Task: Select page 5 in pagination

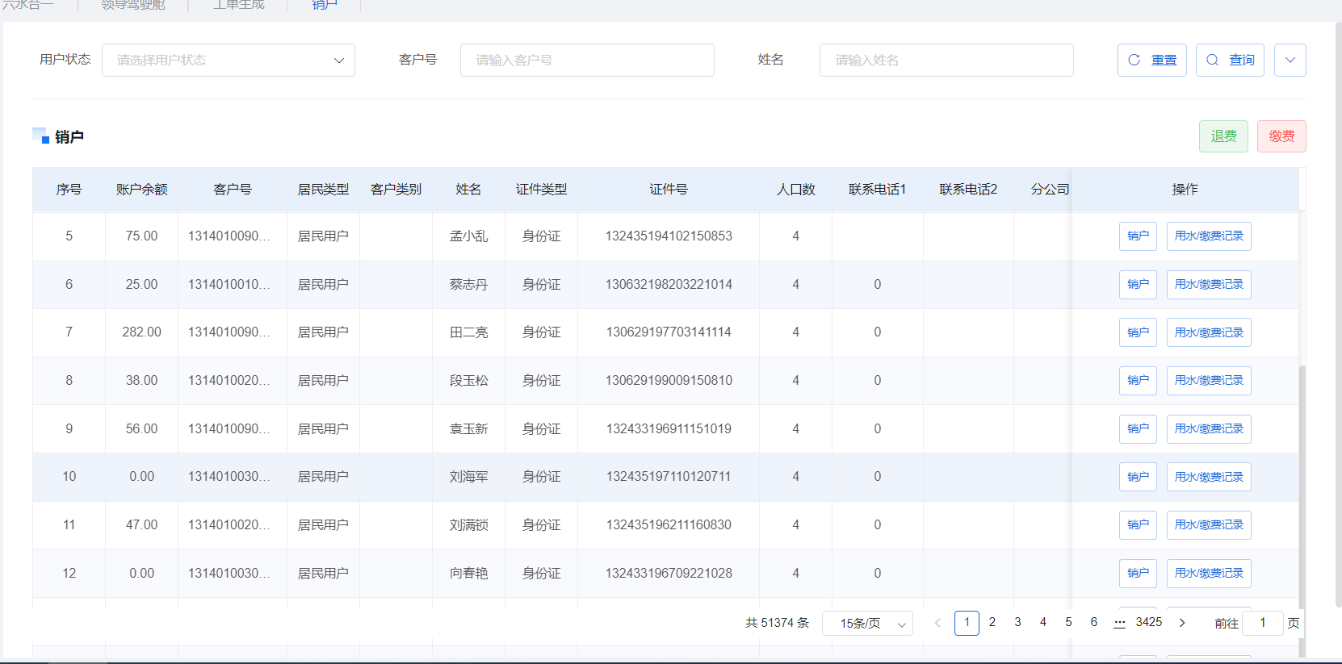Action: 1068,623
